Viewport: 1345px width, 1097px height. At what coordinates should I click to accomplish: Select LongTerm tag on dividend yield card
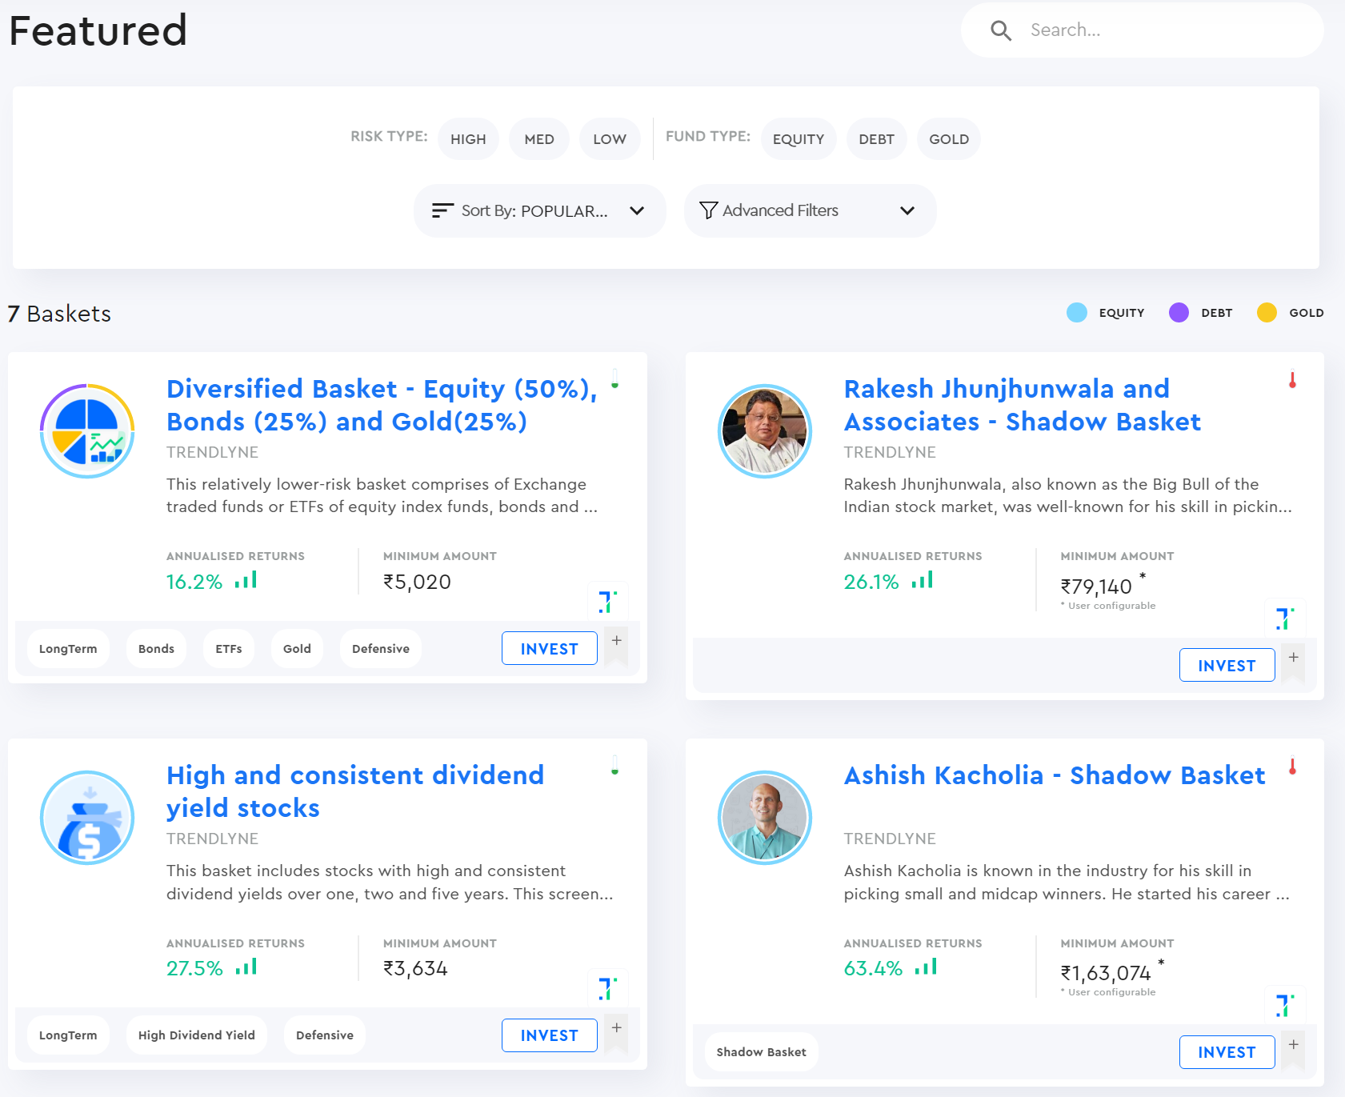(68, 1035)
